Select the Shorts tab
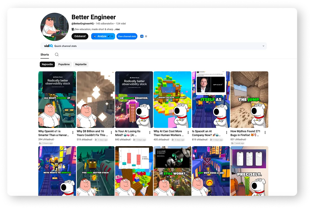311x209 pixels. 45,55
